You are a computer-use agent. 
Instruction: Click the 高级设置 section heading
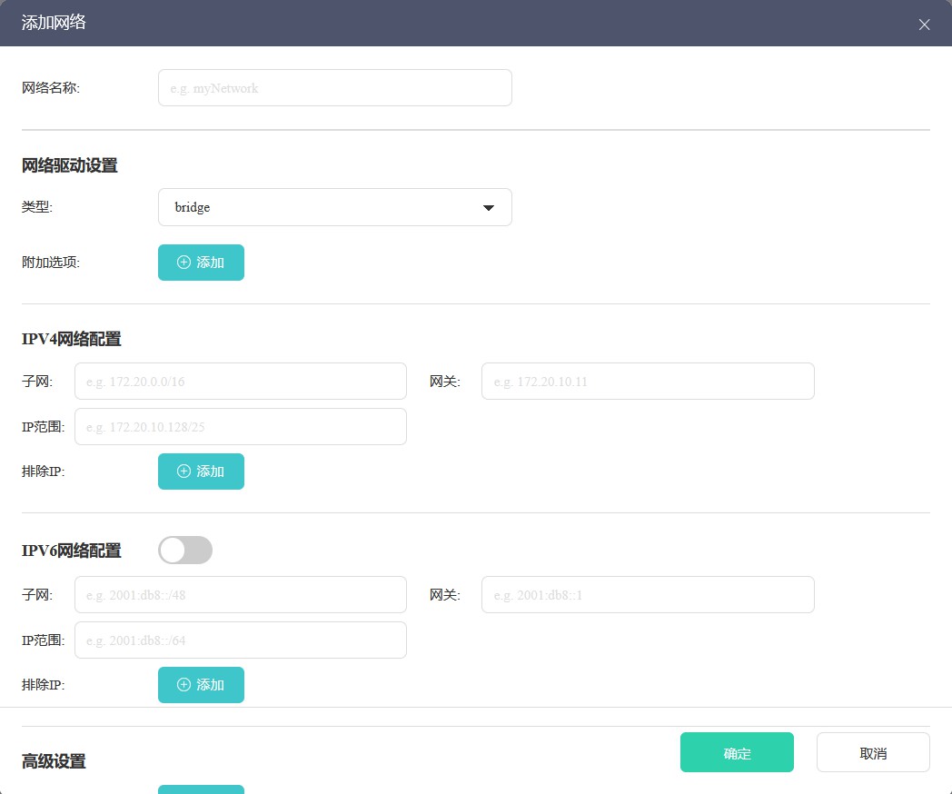[54, 761]
